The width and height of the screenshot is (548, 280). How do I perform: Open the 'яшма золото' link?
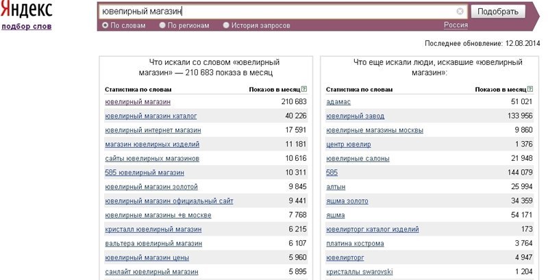tap(347, 201)
